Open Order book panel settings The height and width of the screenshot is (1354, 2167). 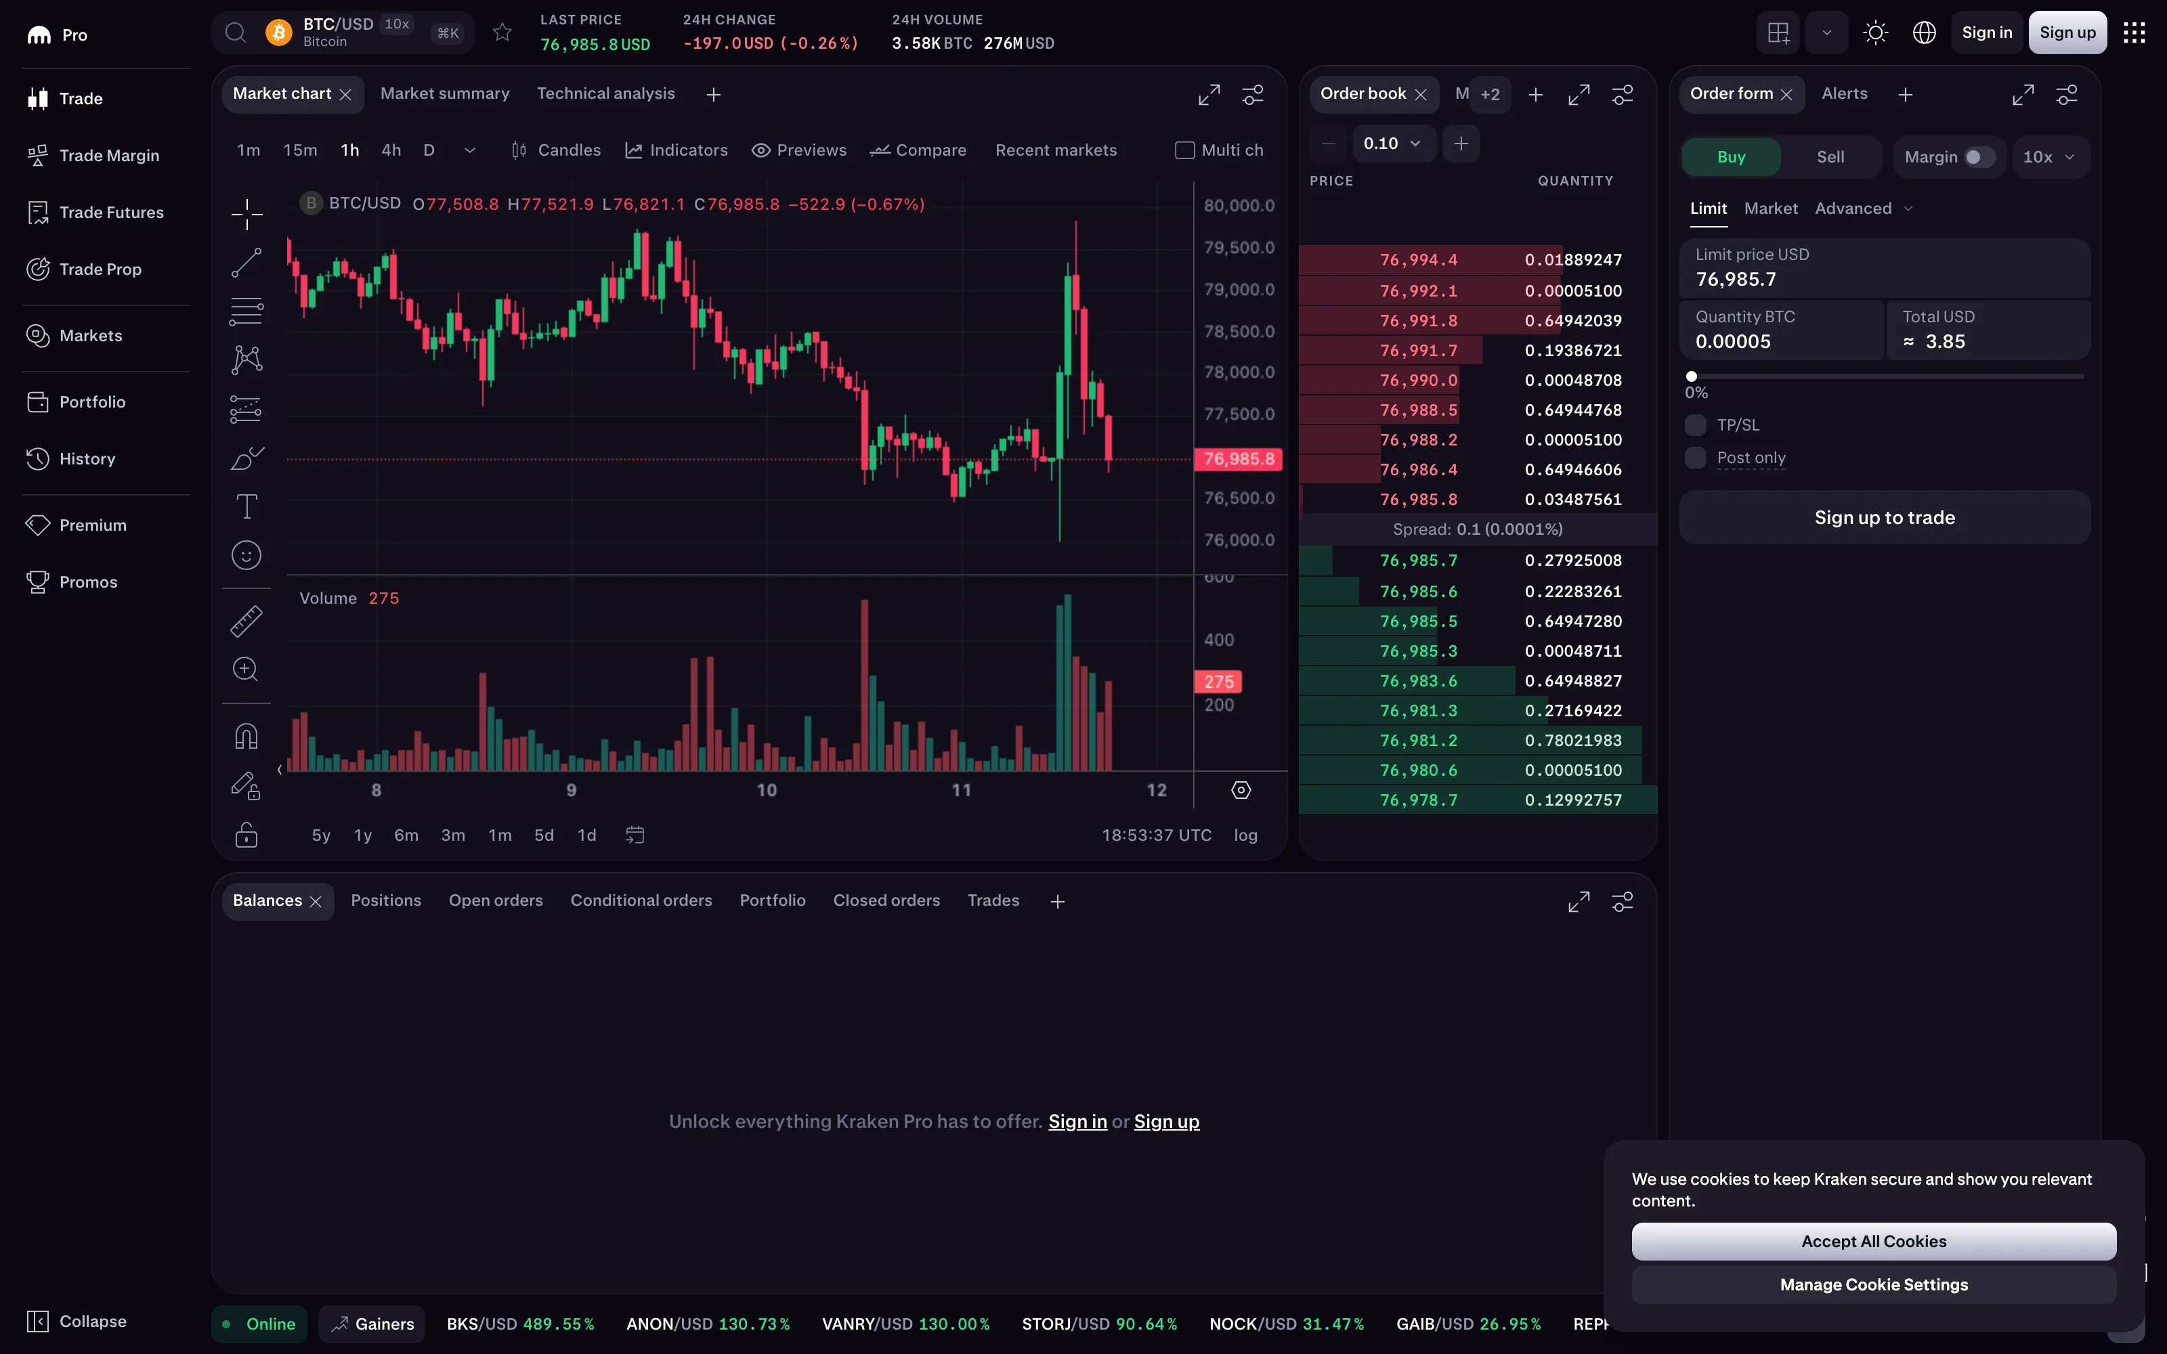(x=1623, y=94)
